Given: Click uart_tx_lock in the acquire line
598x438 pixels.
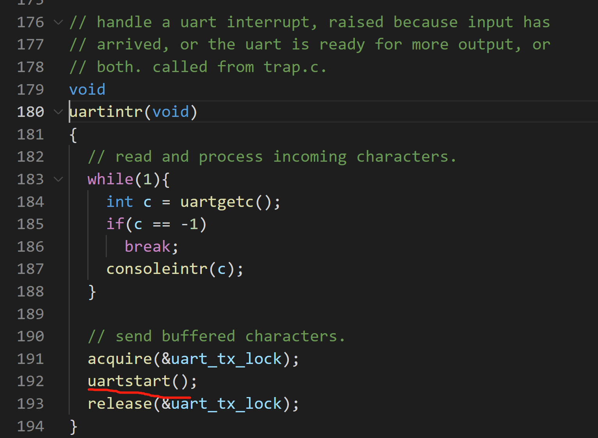Looking at the screenshot, I should point(226,359).
